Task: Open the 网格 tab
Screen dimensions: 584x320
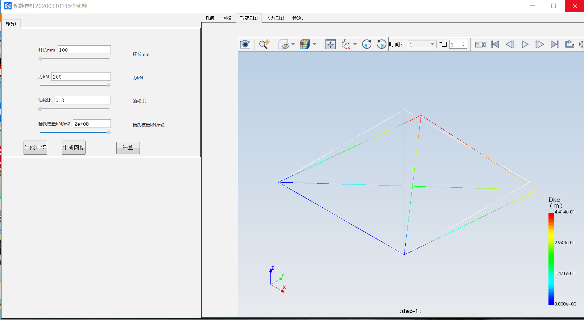Action: (x=227, y=18)
